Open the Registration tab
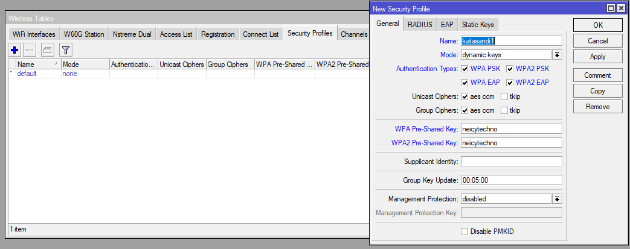 218,34
